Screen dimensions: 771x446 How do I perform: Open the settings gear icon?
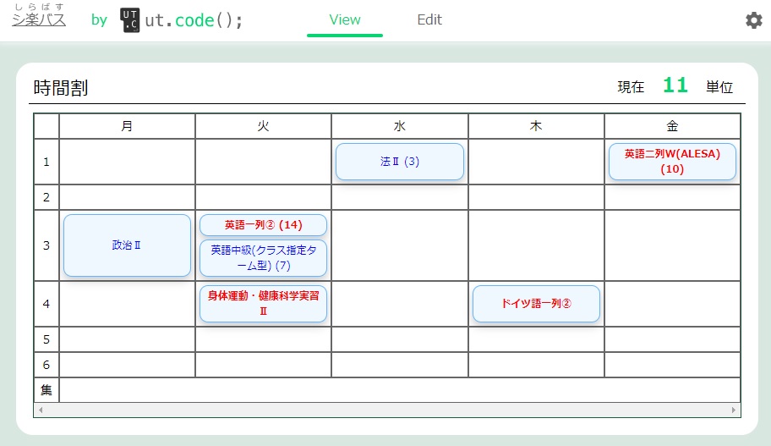(x=753, y=20)
